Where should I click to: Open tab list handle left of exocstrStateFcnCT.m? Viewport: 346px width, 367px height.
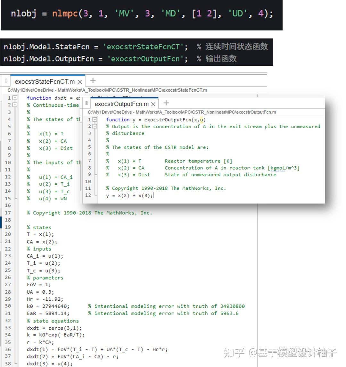[6, 81]
